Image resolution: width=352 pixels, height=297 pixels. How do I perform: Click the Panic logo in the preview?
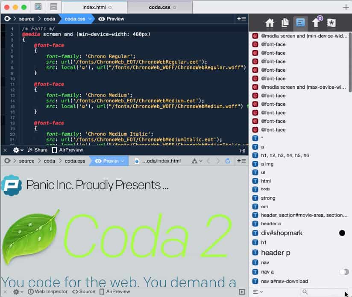tap(12, 185)
